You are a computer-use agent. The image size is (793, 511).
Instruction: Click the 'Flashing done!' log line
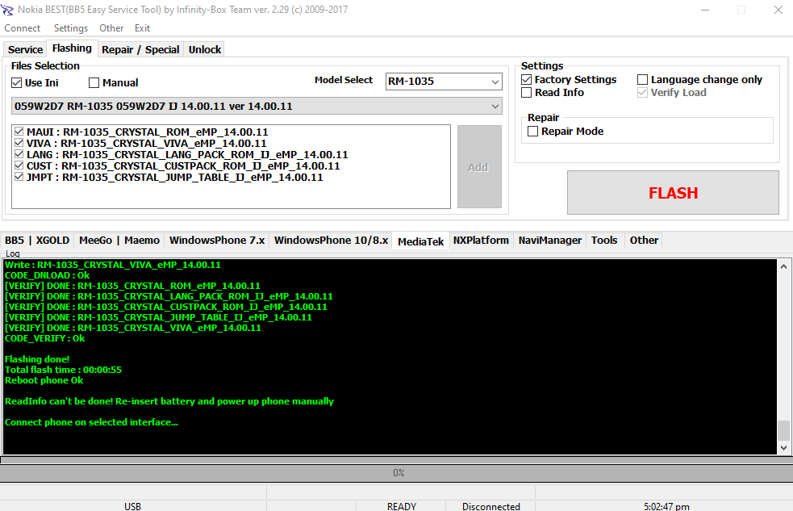coord(37,359)
